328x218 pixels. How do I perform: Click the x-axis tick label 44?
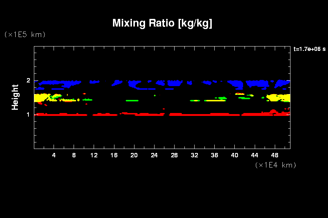254,155
